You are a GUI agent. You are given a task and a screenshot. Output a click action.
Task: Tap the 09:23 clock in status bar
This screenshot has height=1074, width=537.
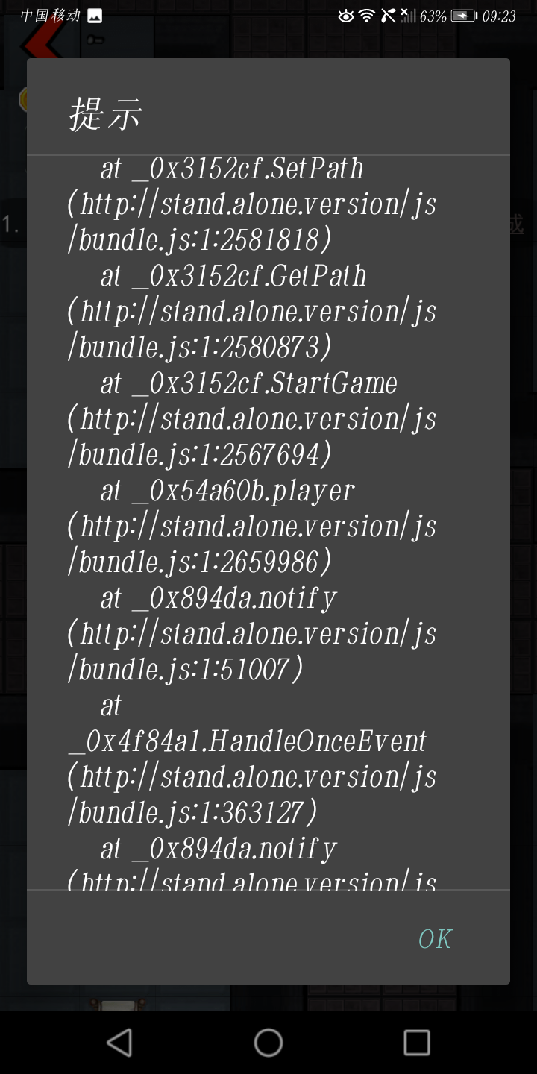(499, 16)
